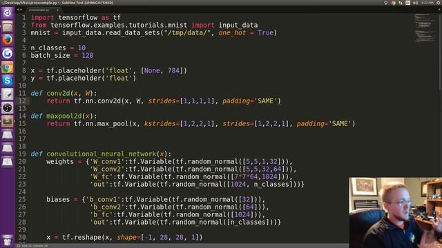Click the 7*7*64 expression on line 22
Image resolution: width=442 pixels, height=248 pixels.
[x=246, y=176]
